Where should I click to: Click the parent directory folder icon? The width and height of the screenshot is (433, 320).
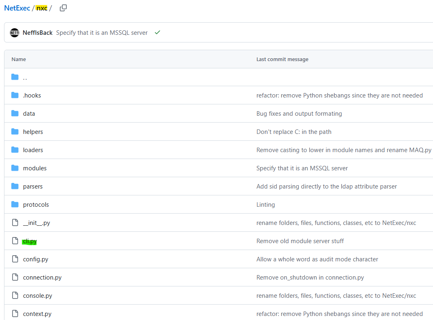15,77
